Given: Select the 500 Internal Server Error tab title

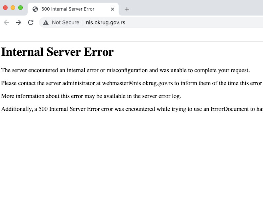Looking at the screenshot, I should pos(68,9).
